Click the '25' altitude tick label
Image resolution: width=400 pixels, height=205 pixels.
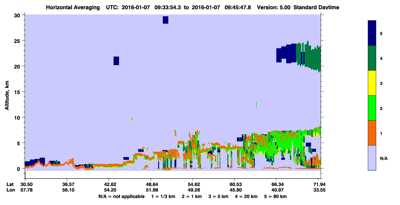[18, 41]
